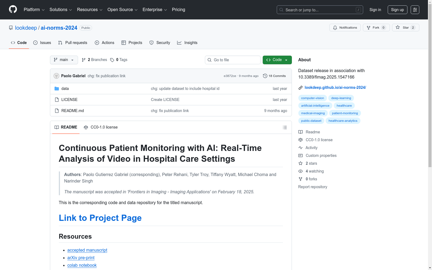Open the command palette icon button
Image resolution: width=432 pixels, height=270 pixels.
(415, 10)
